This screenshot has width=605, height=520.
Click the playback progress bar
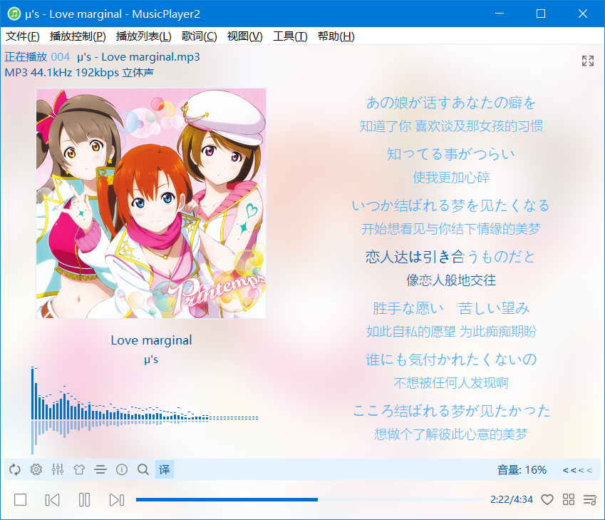(311, 499)
